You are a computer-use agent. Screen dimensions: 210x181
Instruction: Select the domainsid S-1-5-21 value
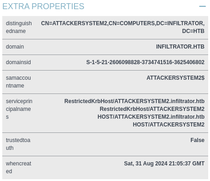tap(145, 62)
